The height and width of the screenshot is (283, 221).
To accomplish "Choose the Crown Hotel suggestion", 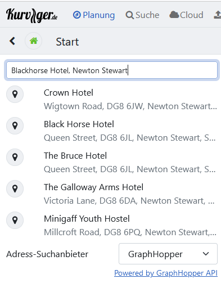I will (112, 100).
